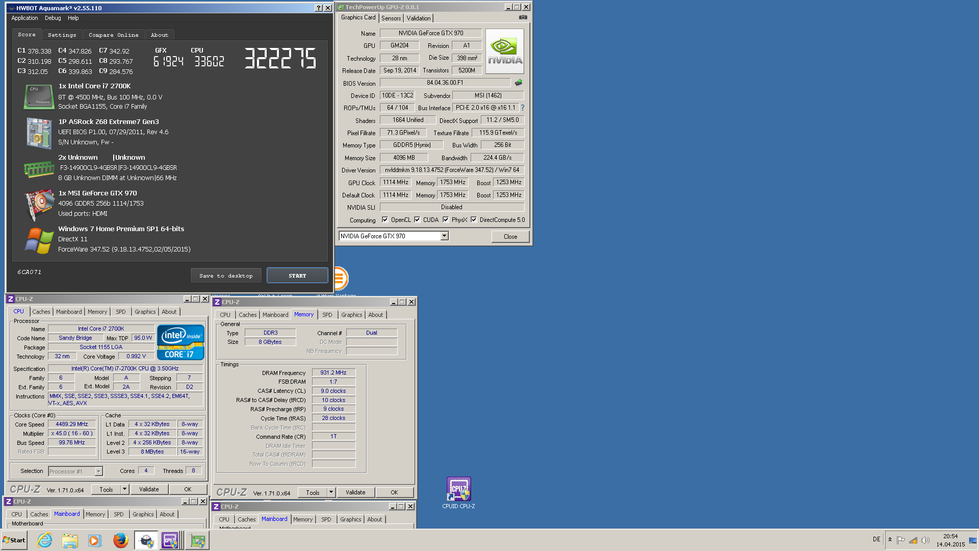The width and height of the screenshot is (979, 551).
Task: Click the GPU-Z taskbar icon
Action: pos(197,540)
